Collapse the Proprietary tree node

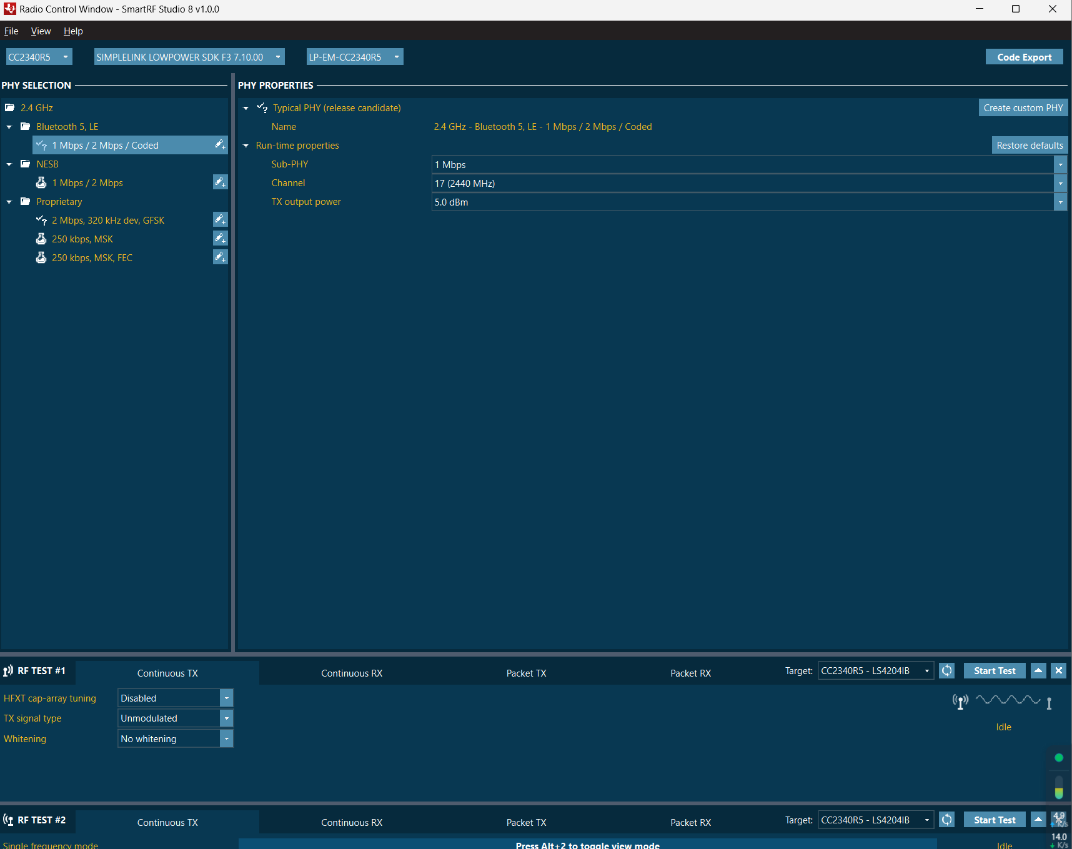9,202
